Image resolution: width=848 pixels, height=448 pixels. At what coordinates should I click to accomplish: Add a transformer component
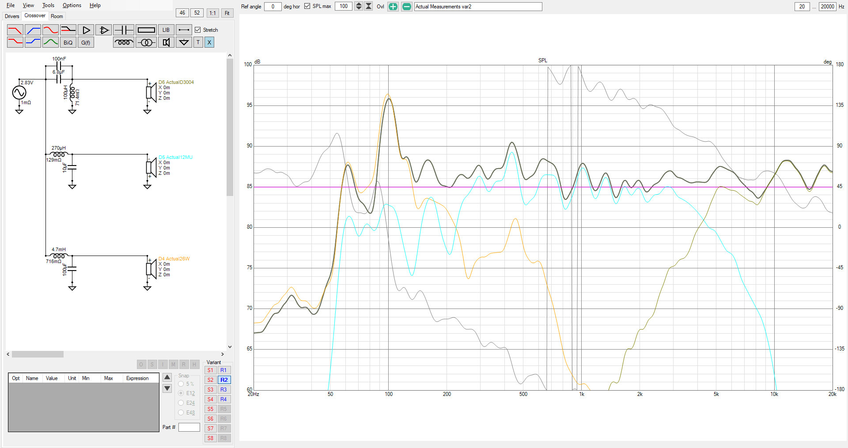146,42
